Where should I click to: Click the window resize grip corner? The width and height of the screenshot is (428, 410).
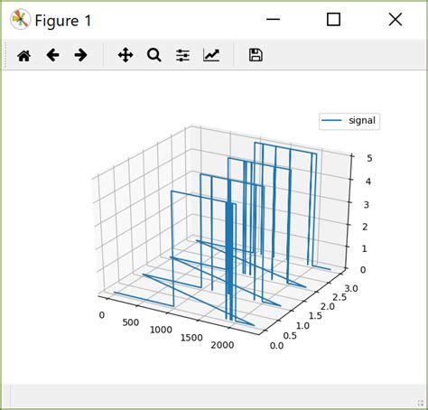[421, 403]
